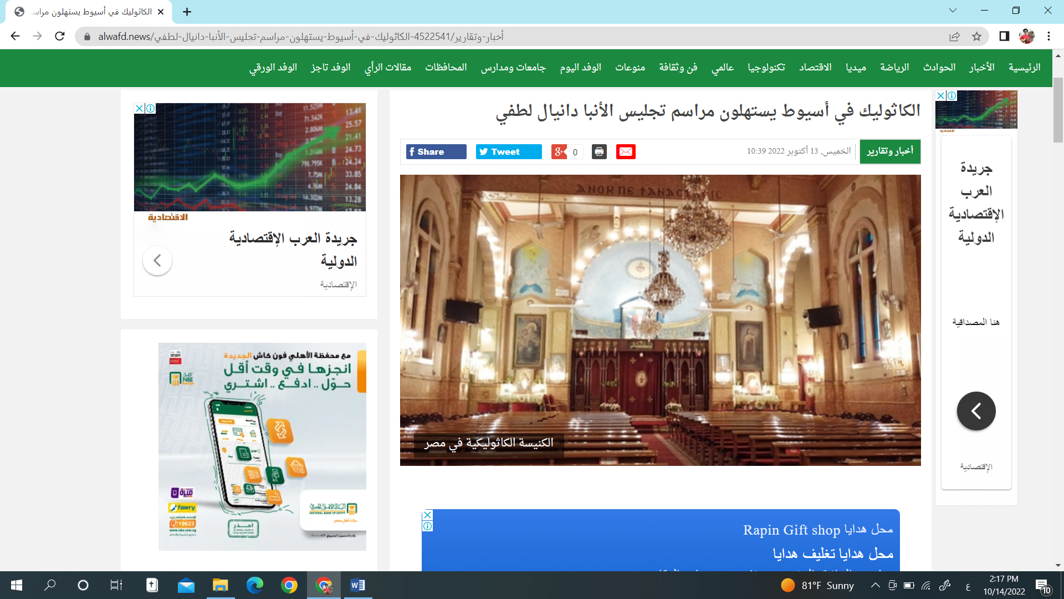Image resolution: width=1064 pixels, height=599 pixels.
Task: Open the الوفد تاجز menu item
Action: tap(330, 67)
